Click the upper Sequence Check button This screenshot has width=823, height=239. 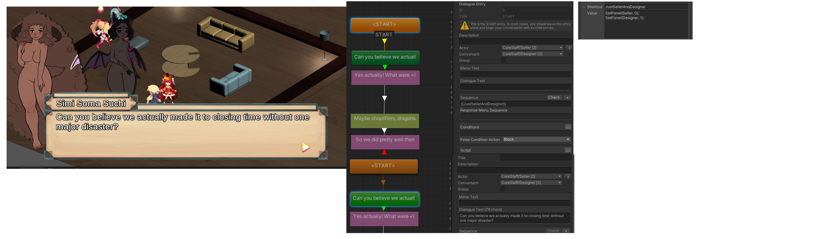(x=554, y=98)
